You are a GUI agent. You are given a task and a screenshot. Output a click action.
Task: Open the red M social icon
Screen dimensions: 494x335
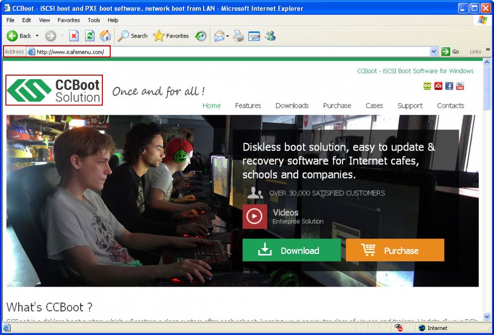coord(438,86)
